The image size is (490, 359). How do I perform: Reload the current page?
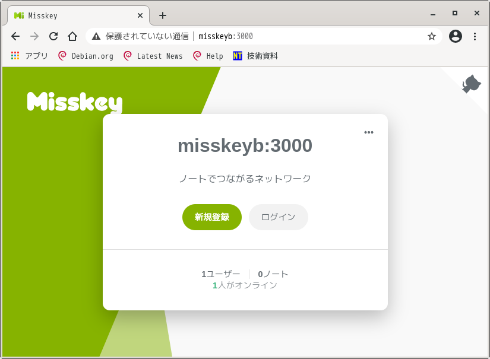(53, 37)
